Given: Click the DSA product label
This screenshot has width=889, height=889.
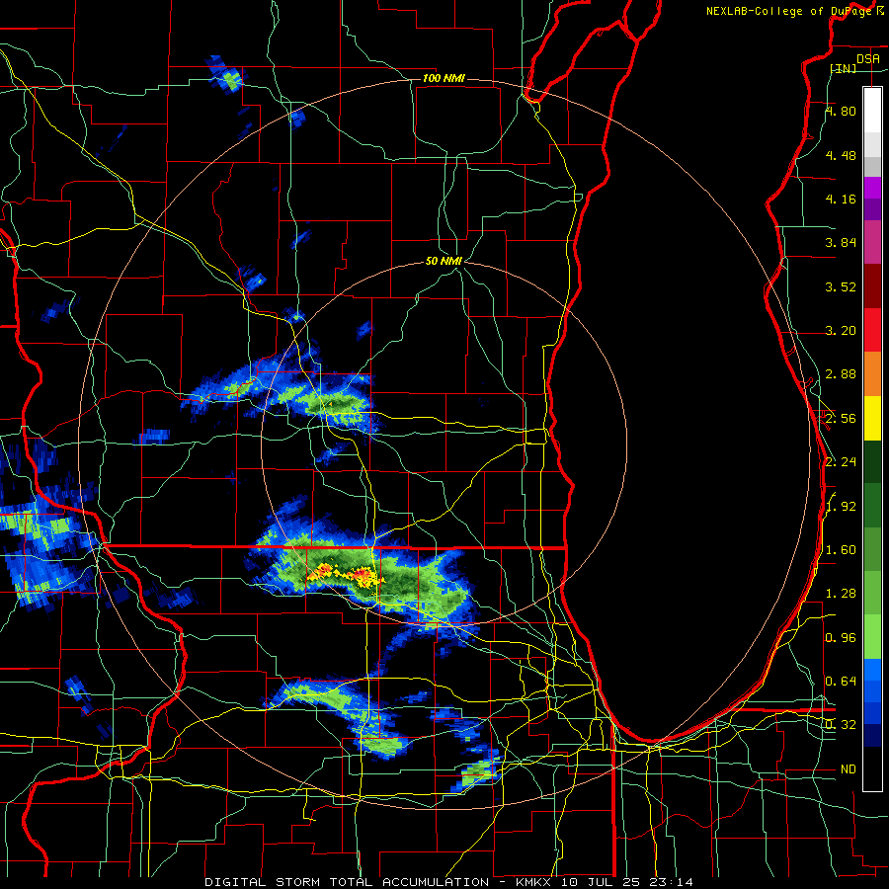Looking at the screenshot, I should (867, 58).
